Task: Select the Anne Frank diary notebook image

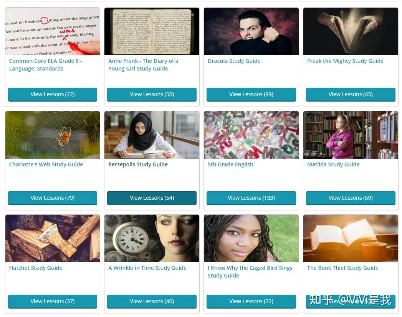Action: point(152,31)
